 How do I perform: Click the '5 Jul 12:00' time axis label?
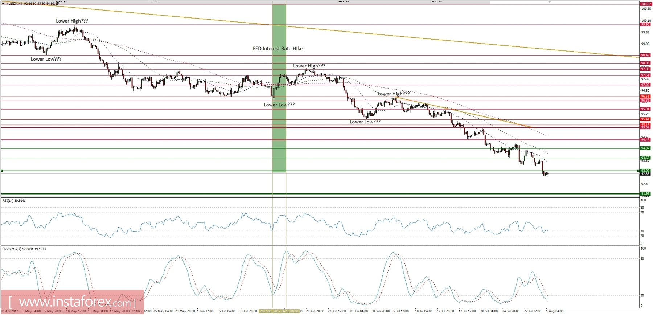(401, 311)
